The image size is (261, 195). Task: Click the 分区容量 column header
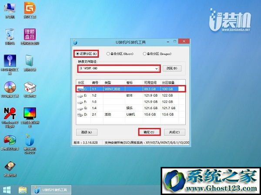170,83
